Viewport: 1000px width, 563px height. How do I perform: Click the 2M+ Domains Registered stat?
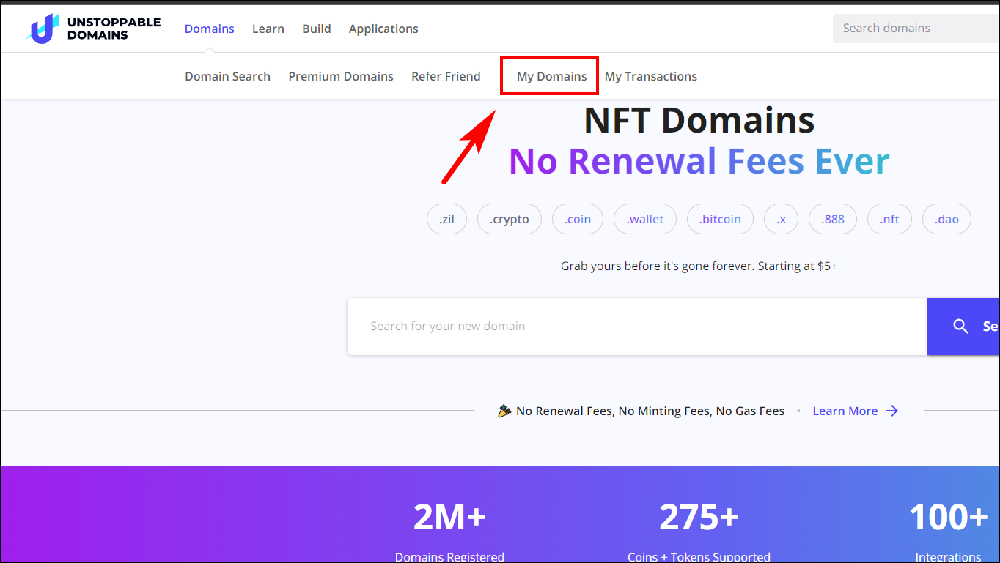pyautogui.click(x=449, y=533)
